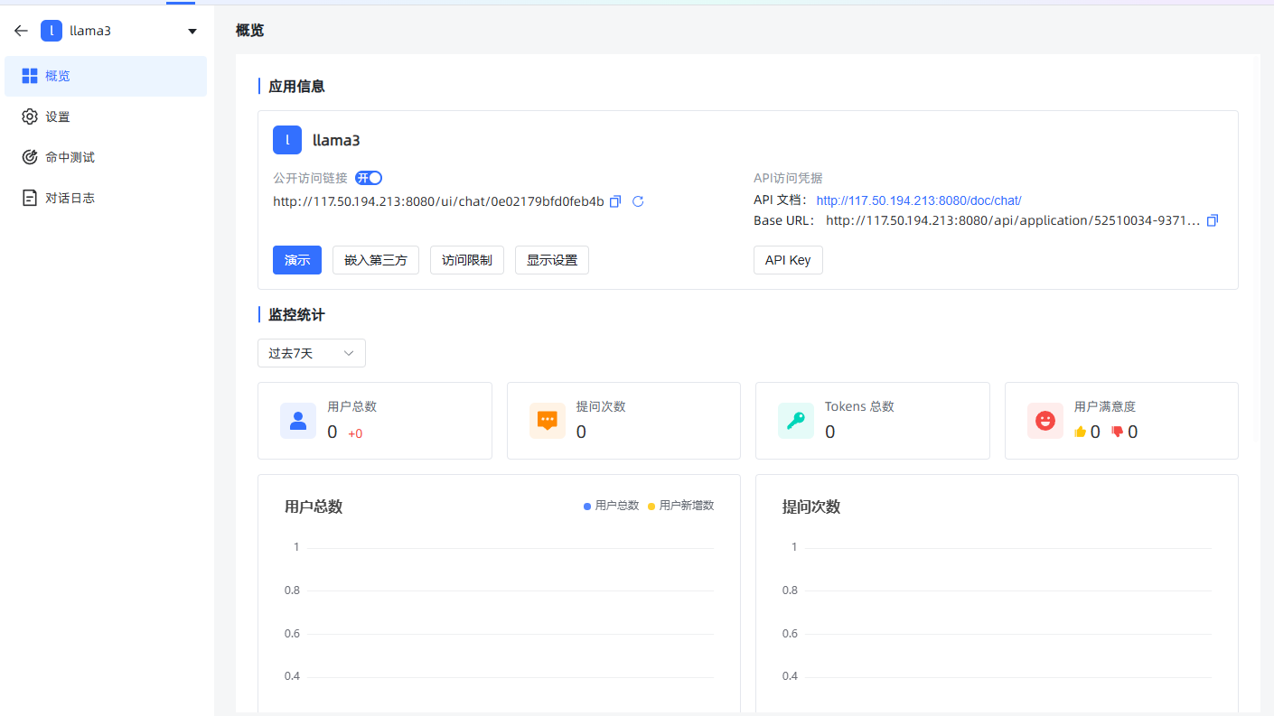This screenshot has width=1274, height=716.
Task: Open the 概览 grid icon in sidebar
Action: pyautogui.click(x=30, y=75)
